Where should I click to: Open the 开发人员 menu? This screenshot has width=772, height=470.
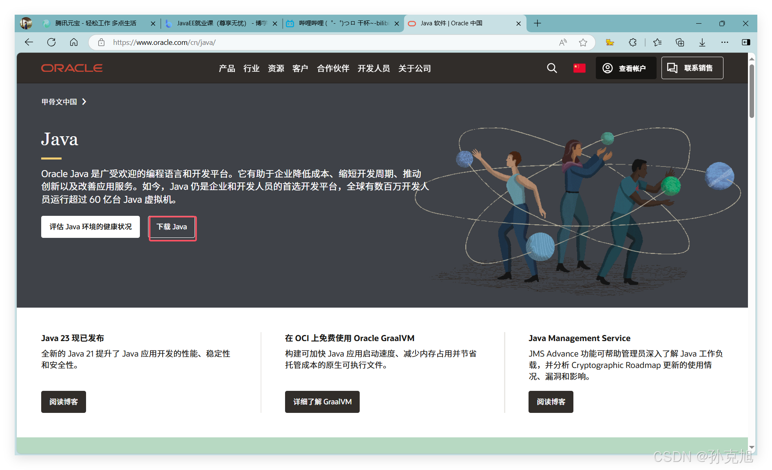coord(374,69)
